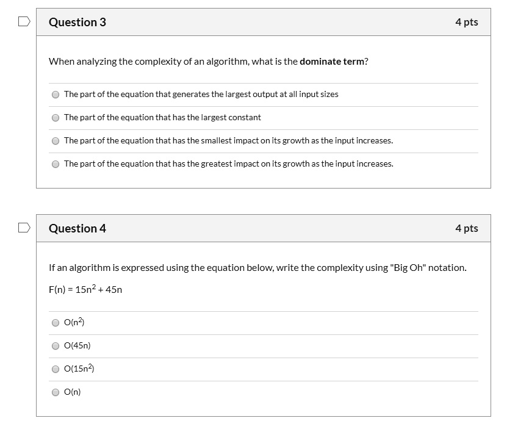The height and width of the screenshot is (432, 518).
Task: Click the Question 4 header
Action: (x=77, y=228)
